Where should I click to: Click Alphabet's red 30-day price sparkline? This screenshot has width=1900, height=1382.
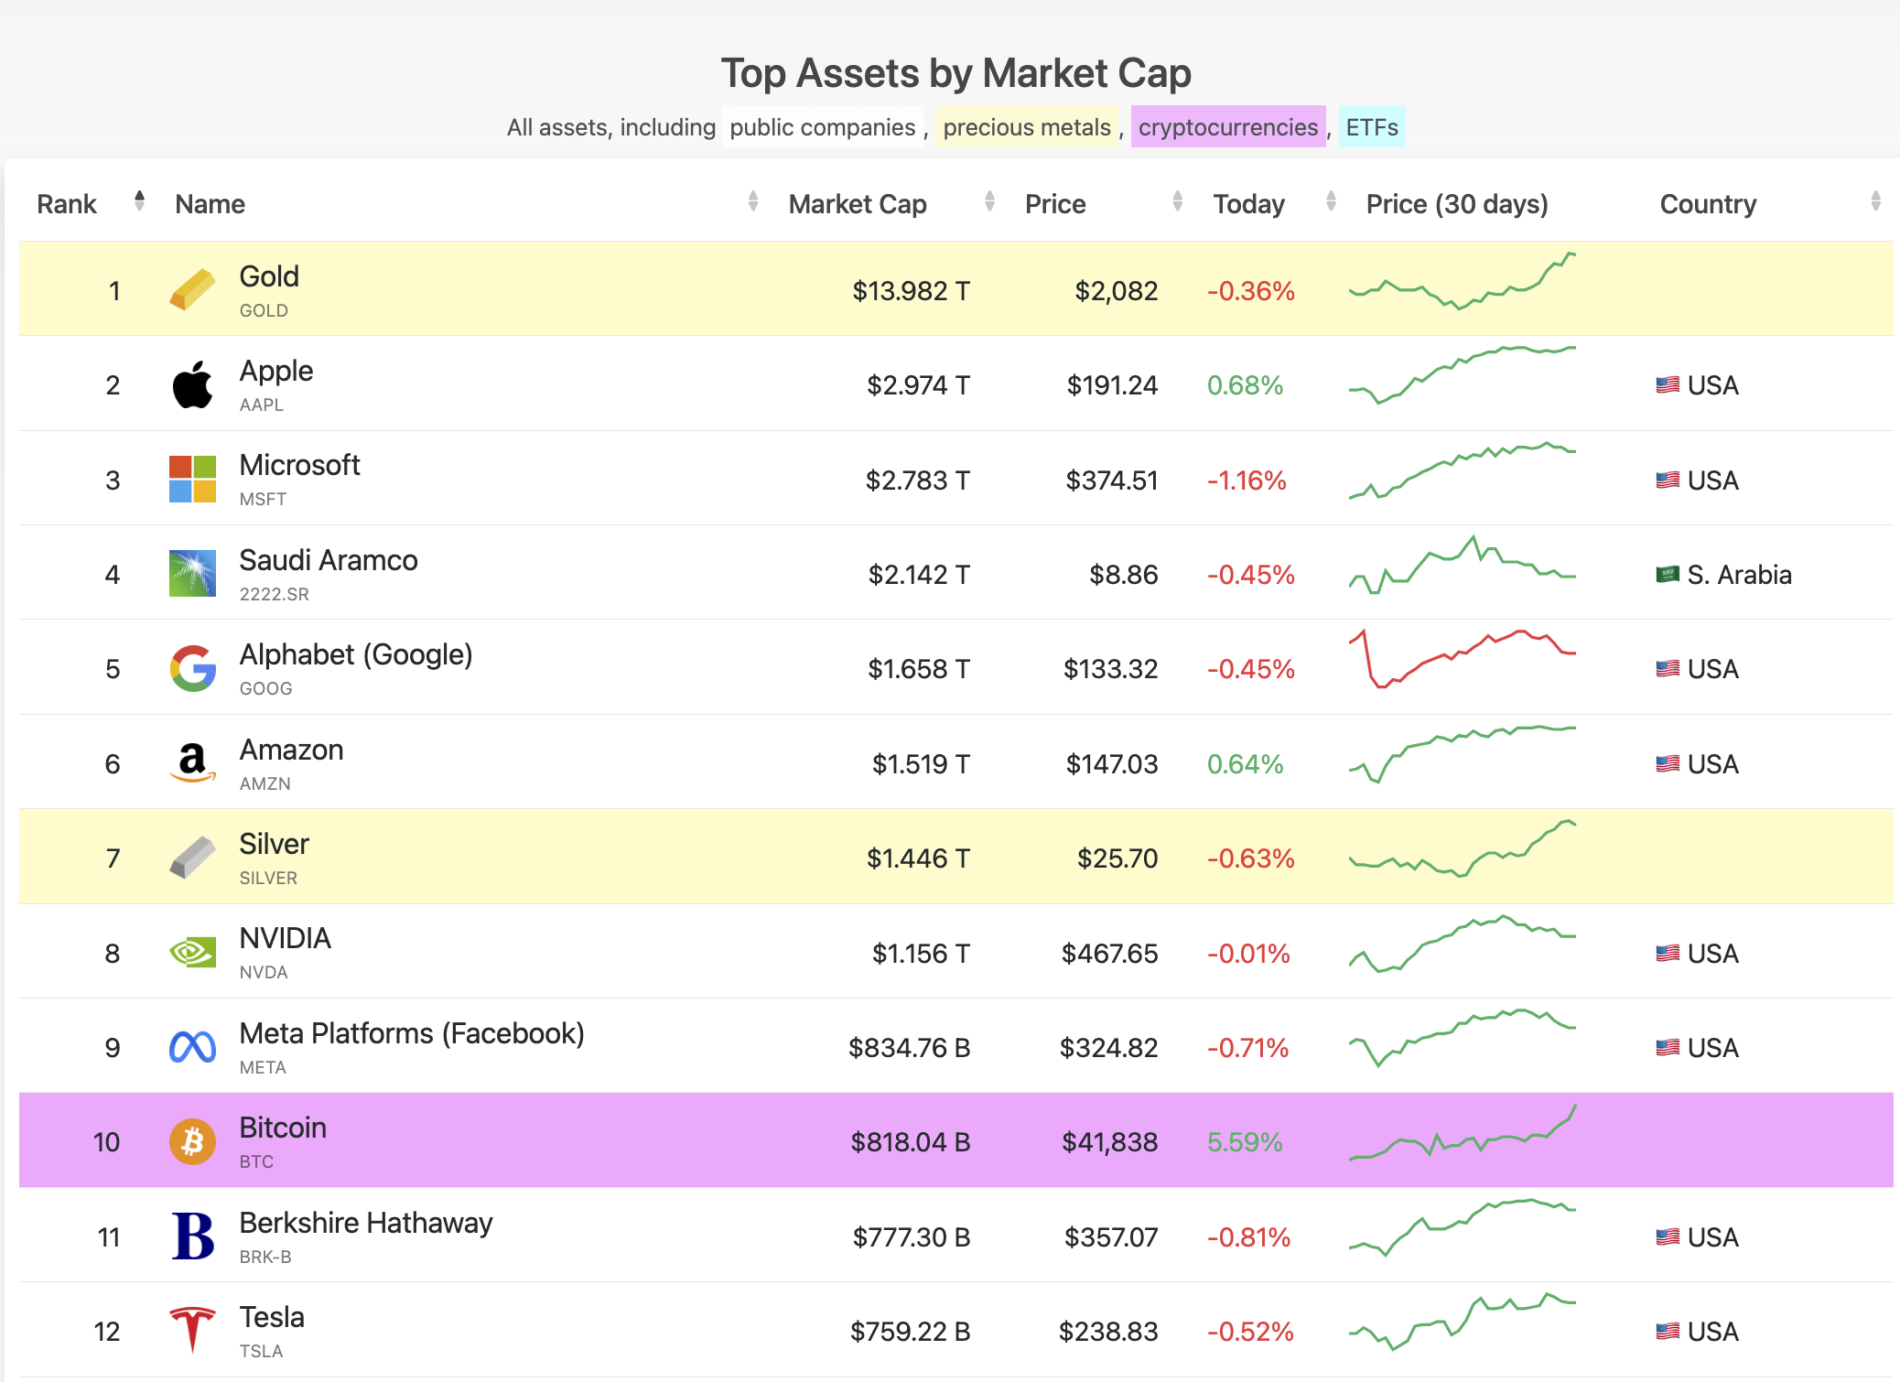pos(1462,659)
